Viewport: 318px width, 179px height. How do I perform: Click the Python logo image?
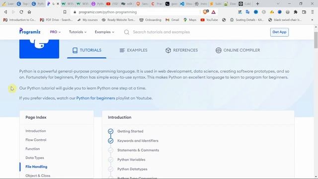click(x=39, y=49)
